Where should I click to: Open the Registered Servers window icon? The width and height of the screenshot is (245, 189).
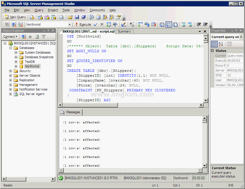point(92,17)
